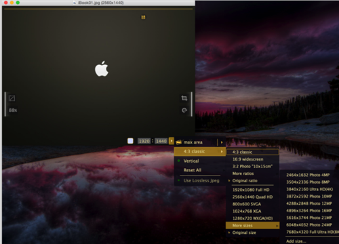Pick 3840x2160 Ultra HD(4K) size
The height and width of the screenshot is (244, 339).
point(310,189)
